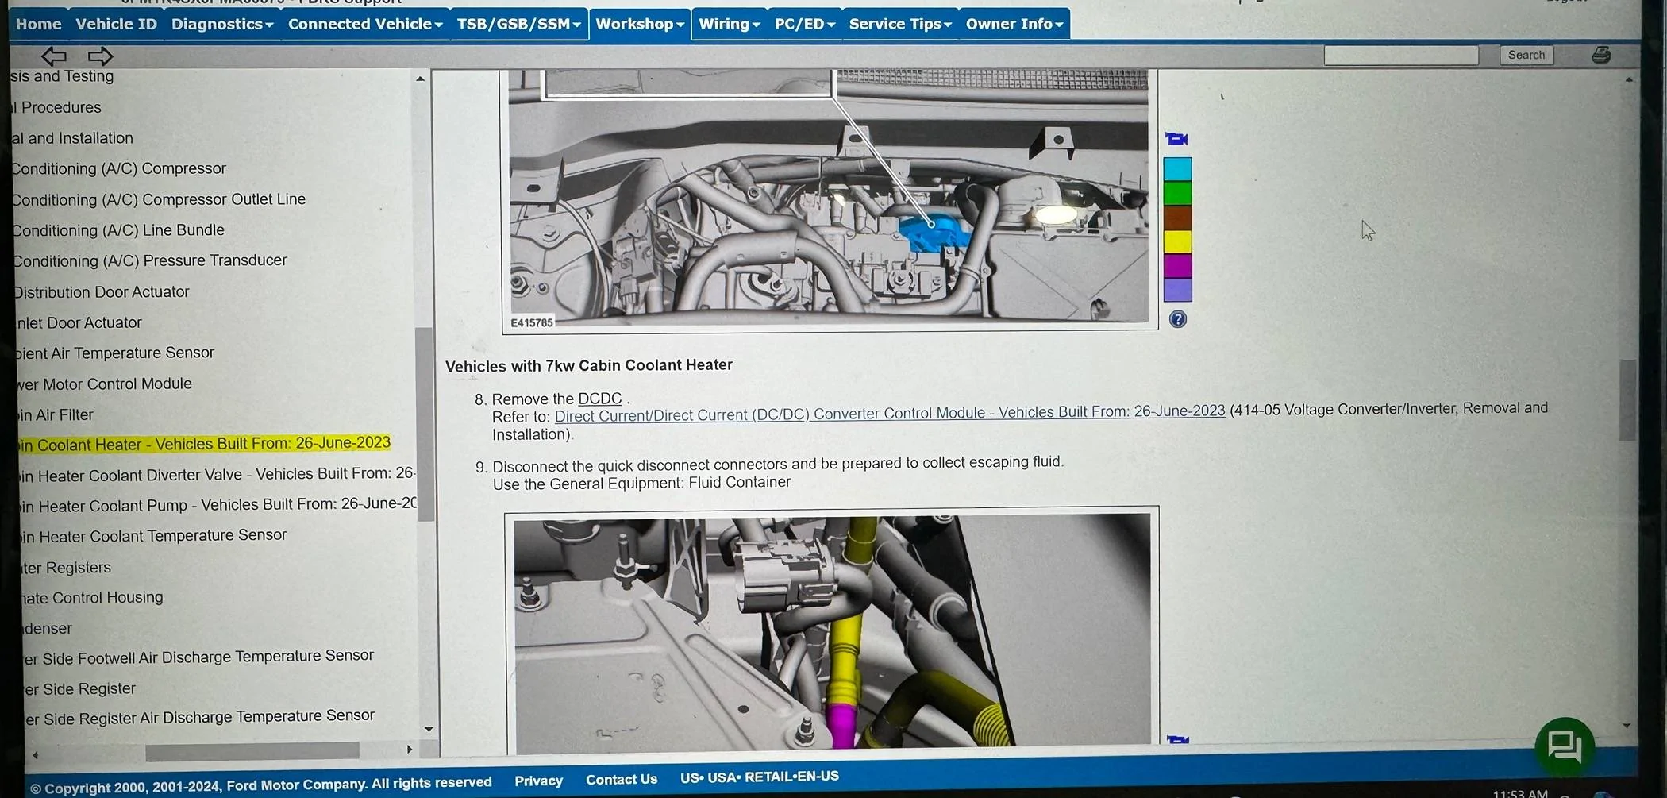The width and height of the screenshot is (1667, 798).
Task: Click the sidebar horizontal scroll right arrow
Action: click(x=410, y=749)
